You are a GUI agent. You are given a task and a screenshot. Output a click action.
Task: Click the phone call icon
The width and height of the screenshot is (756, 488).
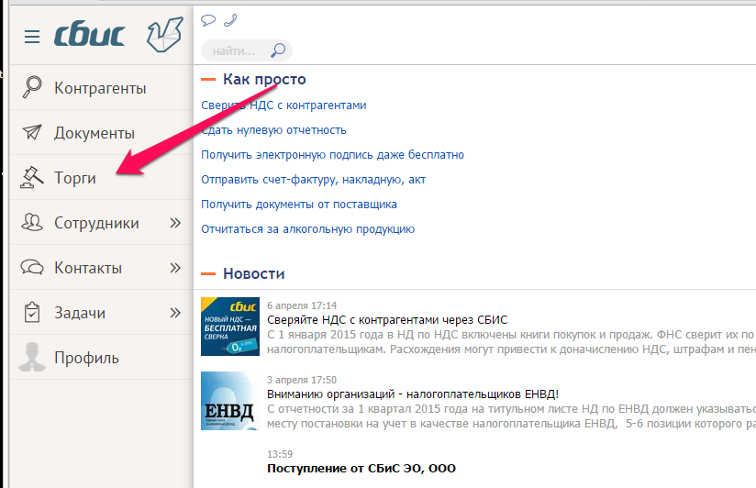(229, 21)
